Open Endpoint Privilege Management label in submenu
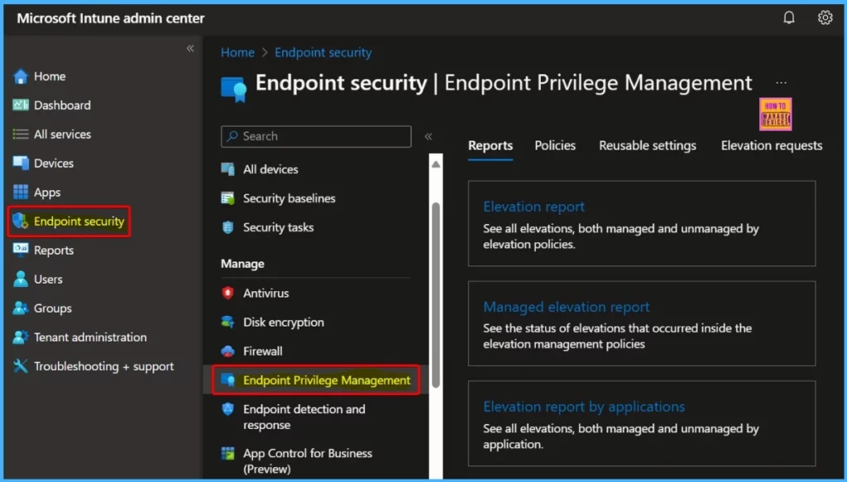847x482 pixels. 326,380
